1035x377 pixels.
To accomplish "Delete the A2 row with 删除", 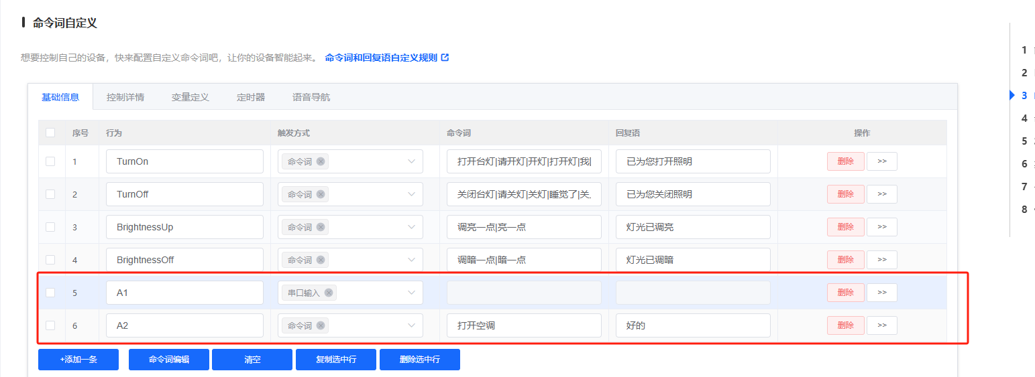I will [846, 325].
